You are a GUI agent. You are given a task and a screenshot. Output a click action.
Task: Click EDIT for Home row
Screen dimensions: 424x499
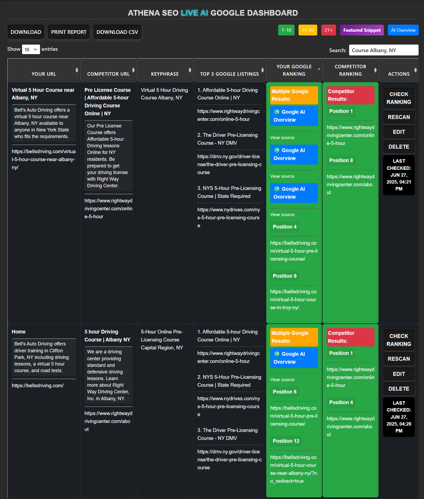click(399, 374)
